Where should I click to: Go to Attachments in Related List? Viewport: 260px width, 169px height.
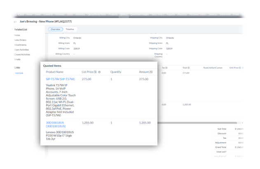[x=20, y=45]
